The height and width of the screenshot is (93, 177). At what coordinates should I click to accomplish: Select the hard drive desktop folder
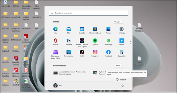(5, 26)
